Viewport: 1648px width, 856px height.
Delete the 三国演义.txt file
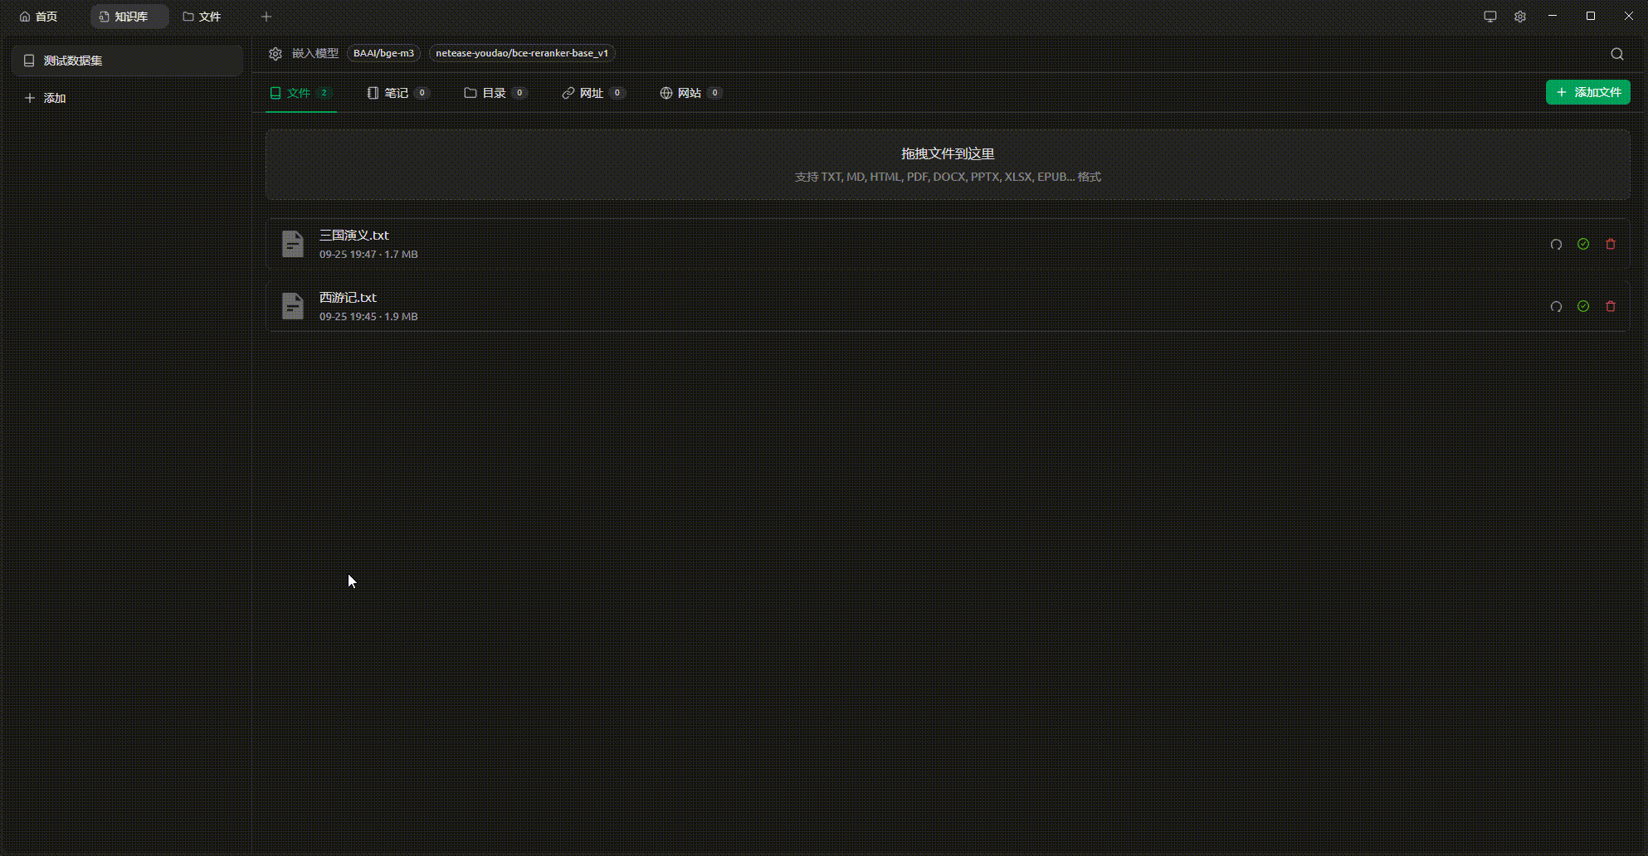1611,244
